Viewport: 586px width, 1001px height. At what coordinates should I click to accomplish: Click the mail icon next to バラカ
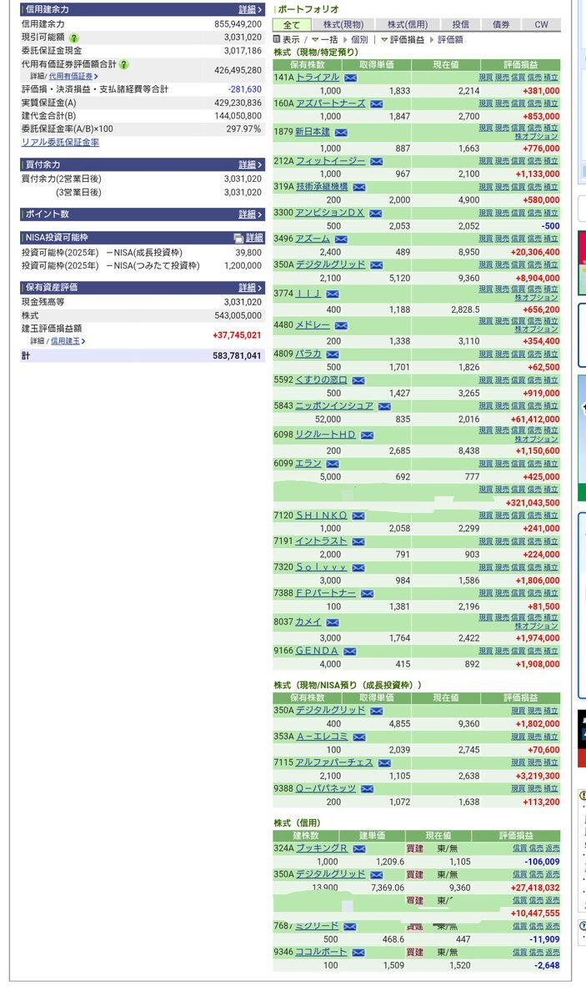(333, 354)
